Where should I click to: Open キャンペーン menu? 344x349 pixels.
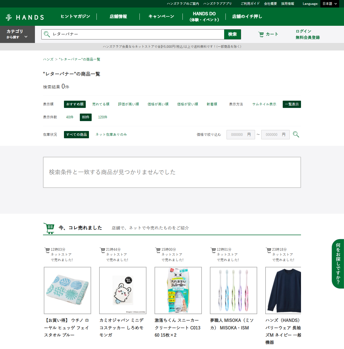coord(161,16)
